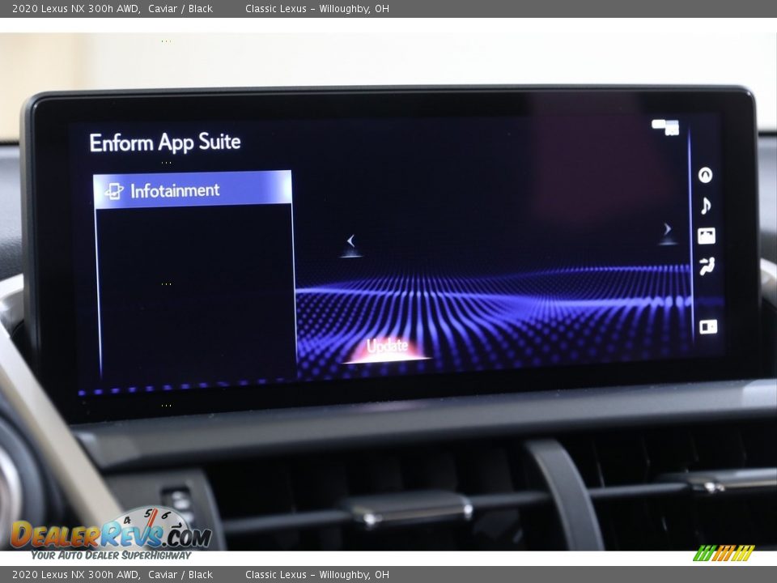Image resolution: width=777 pixels, height=583 pixels.
Task: Open climate seat airflow icon
Action: pyautogui.click(x=707, y=266)
